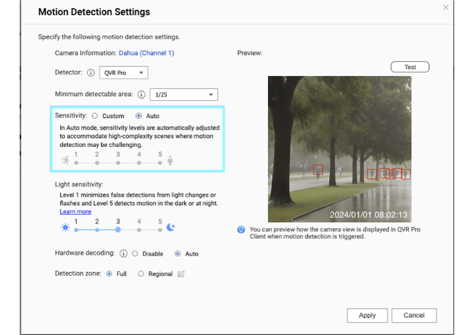Viewport: 474px width, 335px height.
Task: Click the Hardware decoding info icon
Action: 124,253
